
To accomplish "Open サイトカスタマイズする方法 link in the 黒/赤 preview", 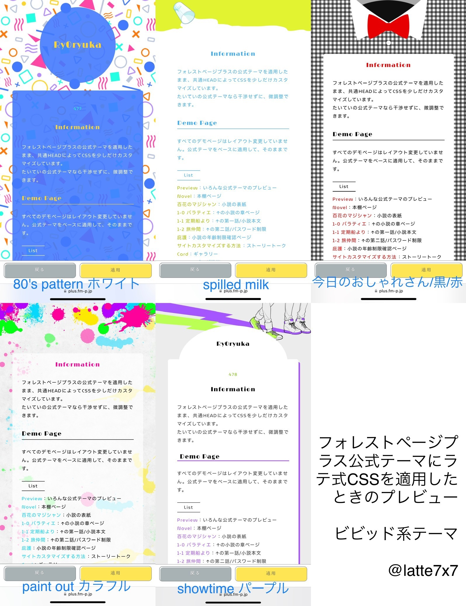I will coord(364,257).
